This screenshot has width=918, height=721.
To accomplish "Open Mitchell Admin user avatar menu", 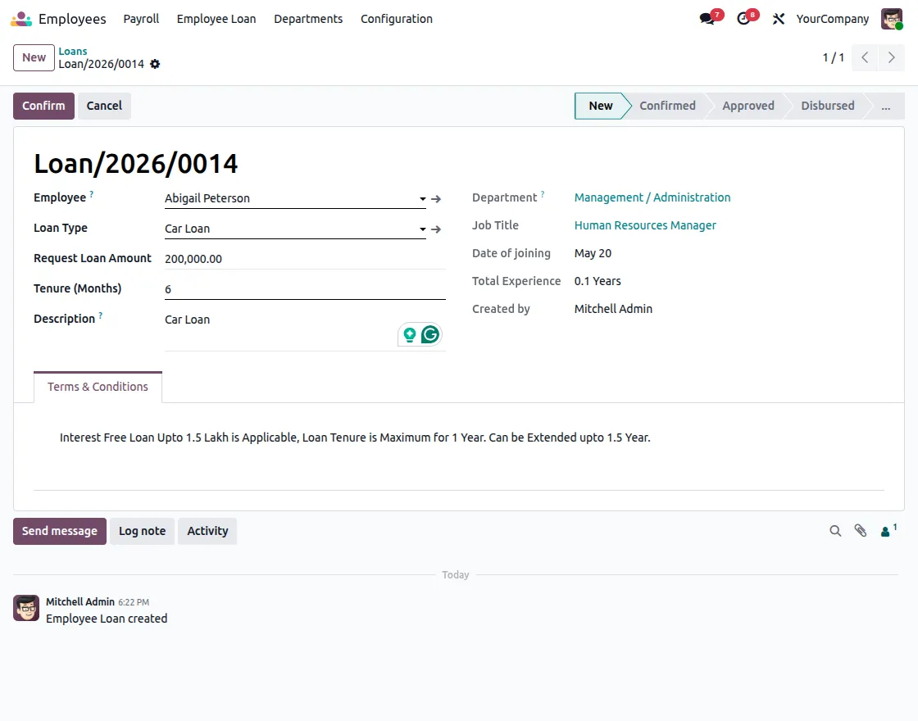I will [x=892, y=19].
